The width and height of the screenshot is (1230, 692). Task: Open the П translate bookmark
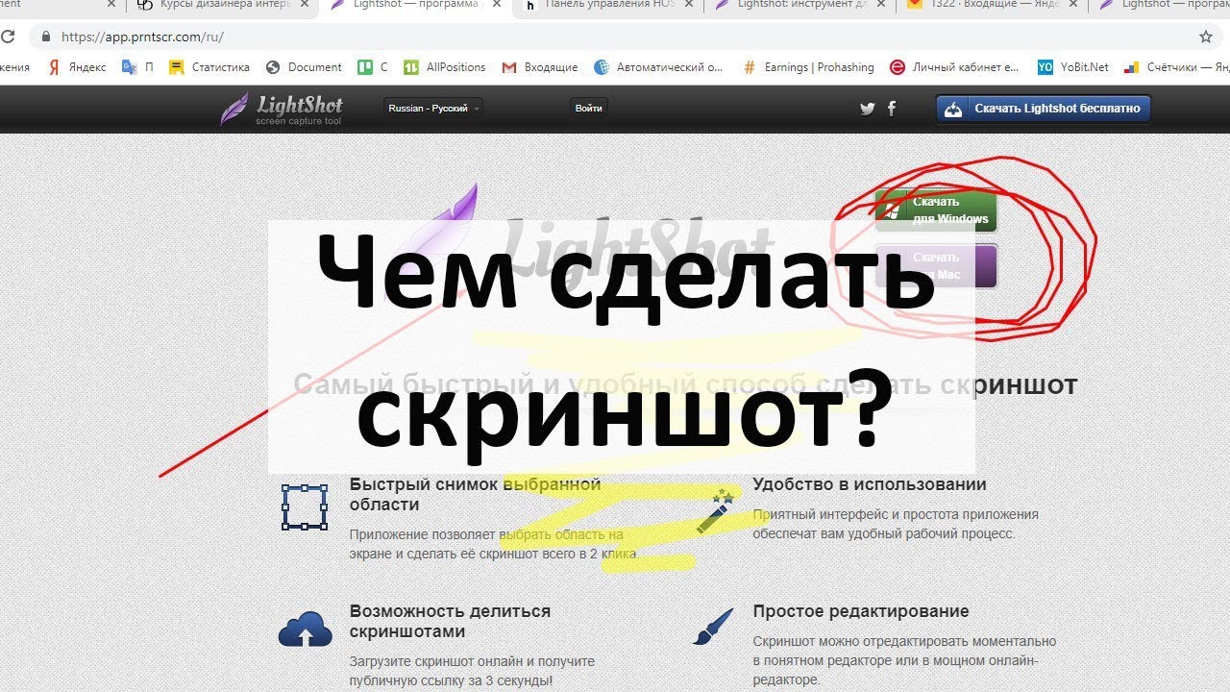coord(137,67)
